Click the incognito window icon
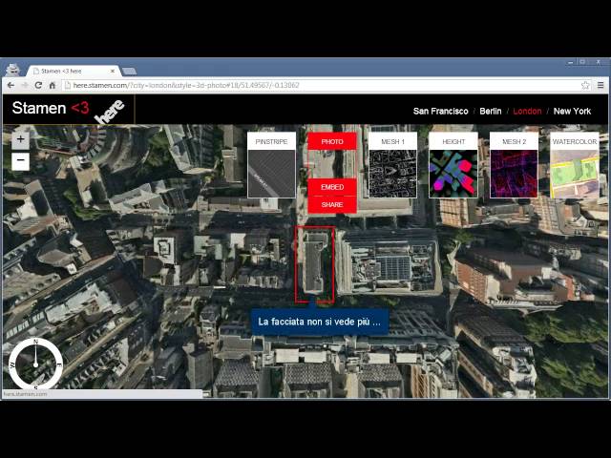 pyautogui.click(x=13, y=70)
